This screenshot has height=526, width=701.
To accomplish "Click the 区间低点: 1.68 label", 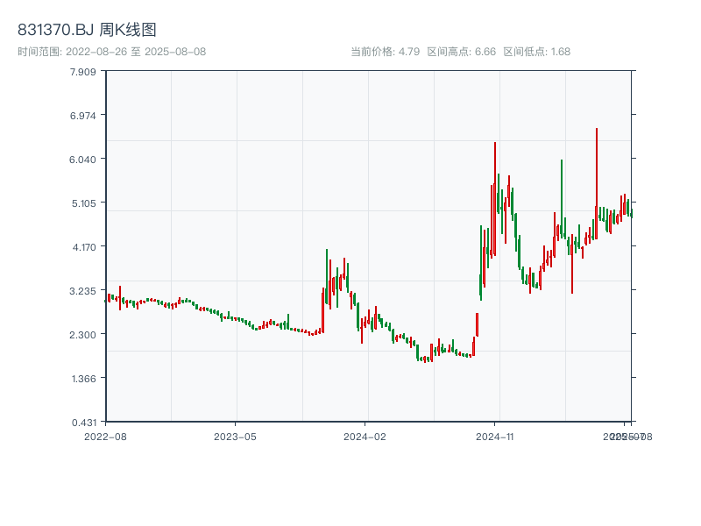I will tap(536, 52).
